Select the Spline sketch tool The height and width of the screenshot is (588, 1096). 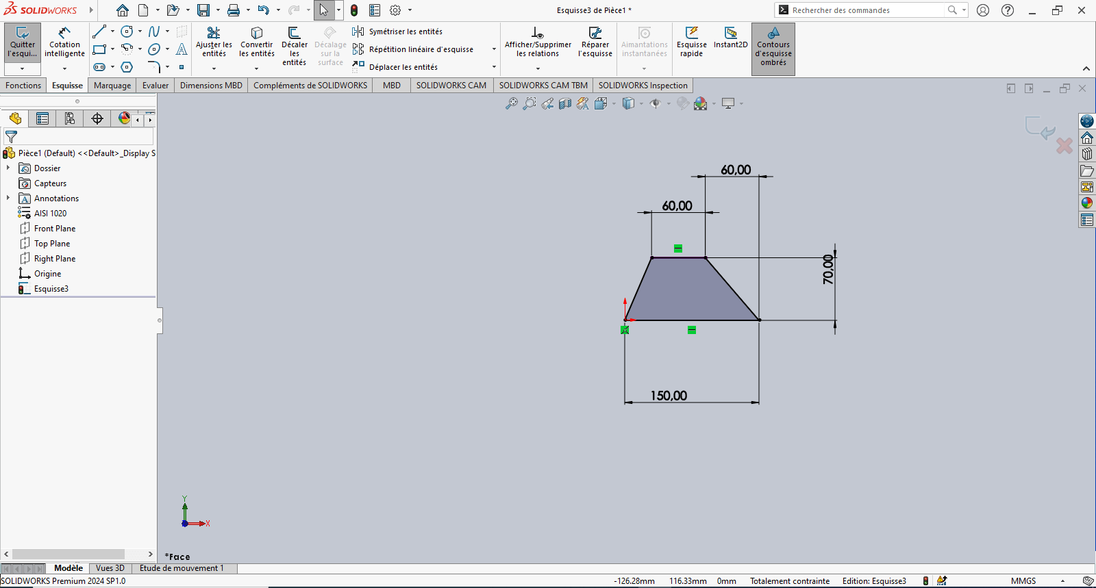point(154,31)
